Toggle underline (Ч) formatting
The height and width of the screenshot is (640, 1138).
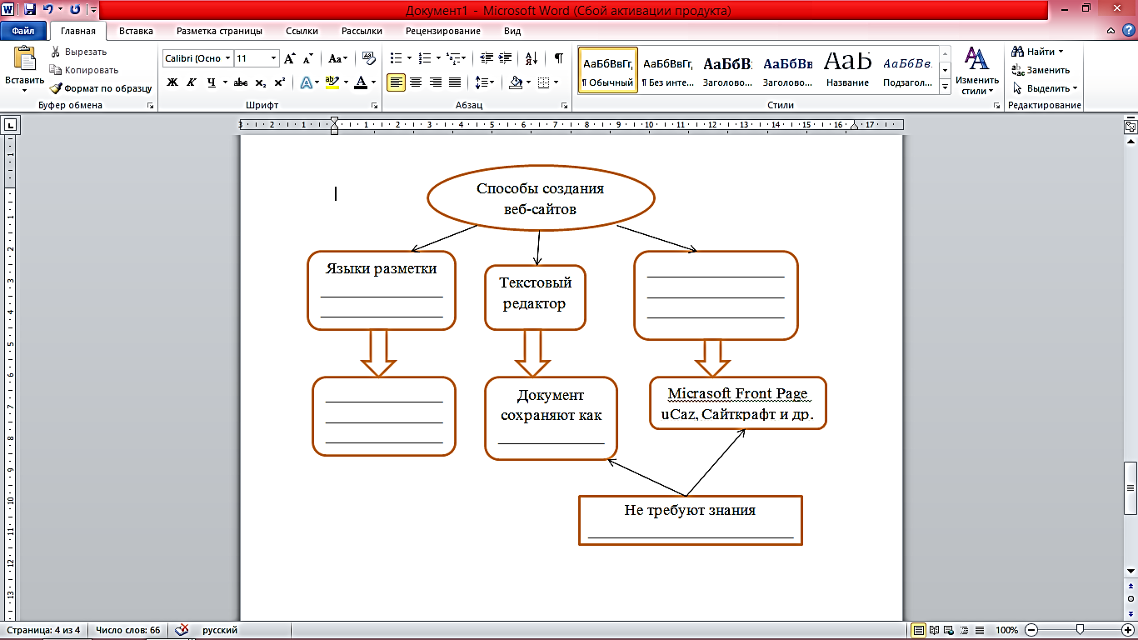pyautogui.click(x=212, y=82)
